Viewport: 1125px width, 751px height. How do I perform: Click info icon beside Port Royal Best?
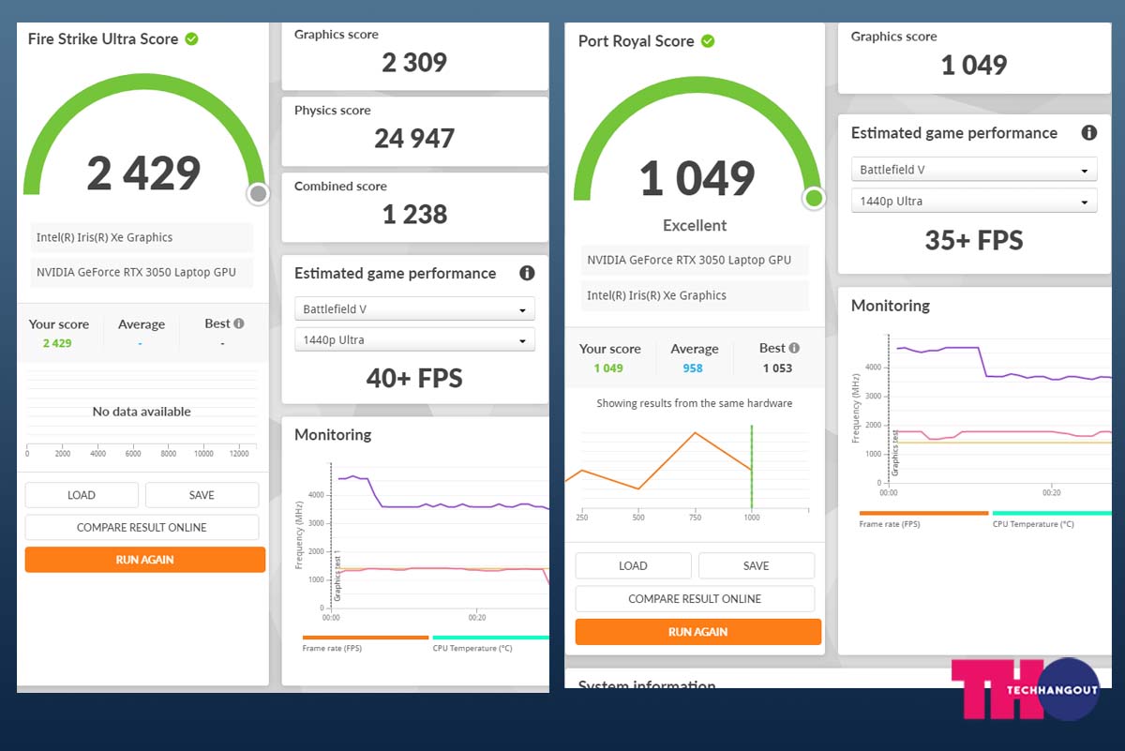pos(794,348)
